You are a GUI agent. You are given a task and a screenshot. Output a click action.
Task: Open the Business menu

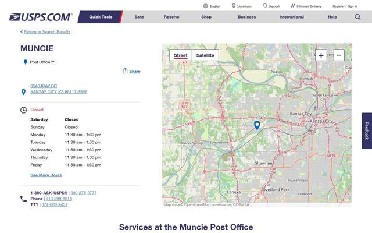tap(246, 17)
